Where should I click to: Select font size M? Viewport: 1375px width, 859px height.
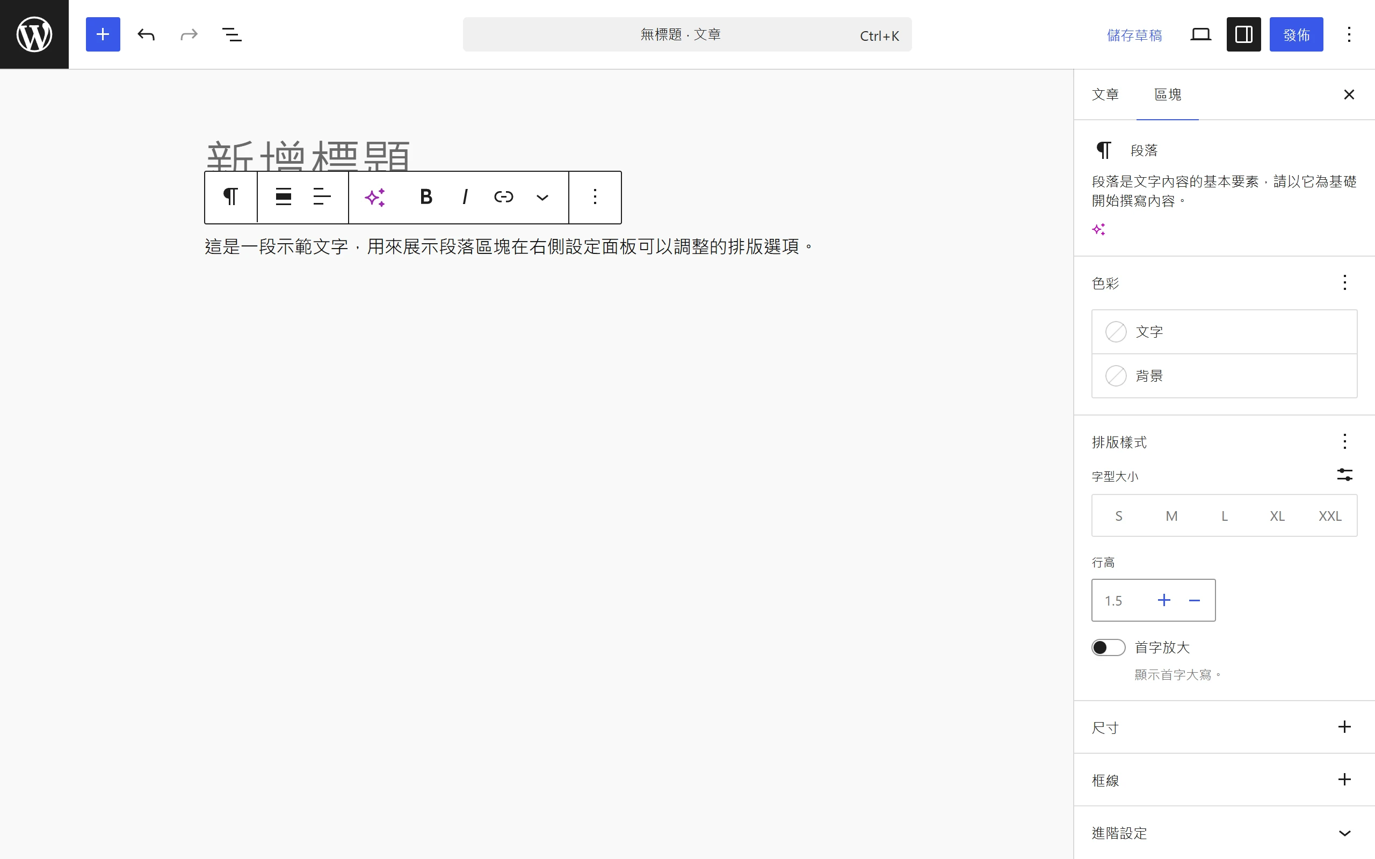point(1171,516)
